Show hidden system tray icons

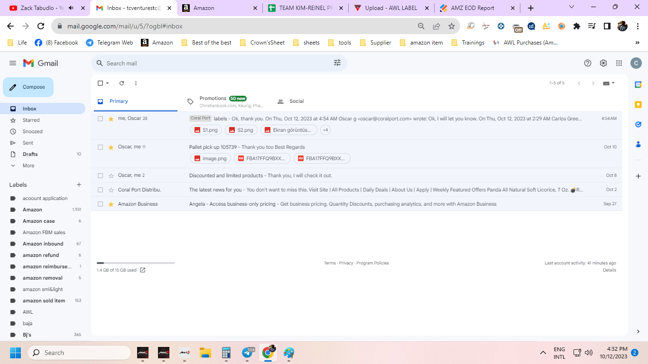(x=543, y=353)
